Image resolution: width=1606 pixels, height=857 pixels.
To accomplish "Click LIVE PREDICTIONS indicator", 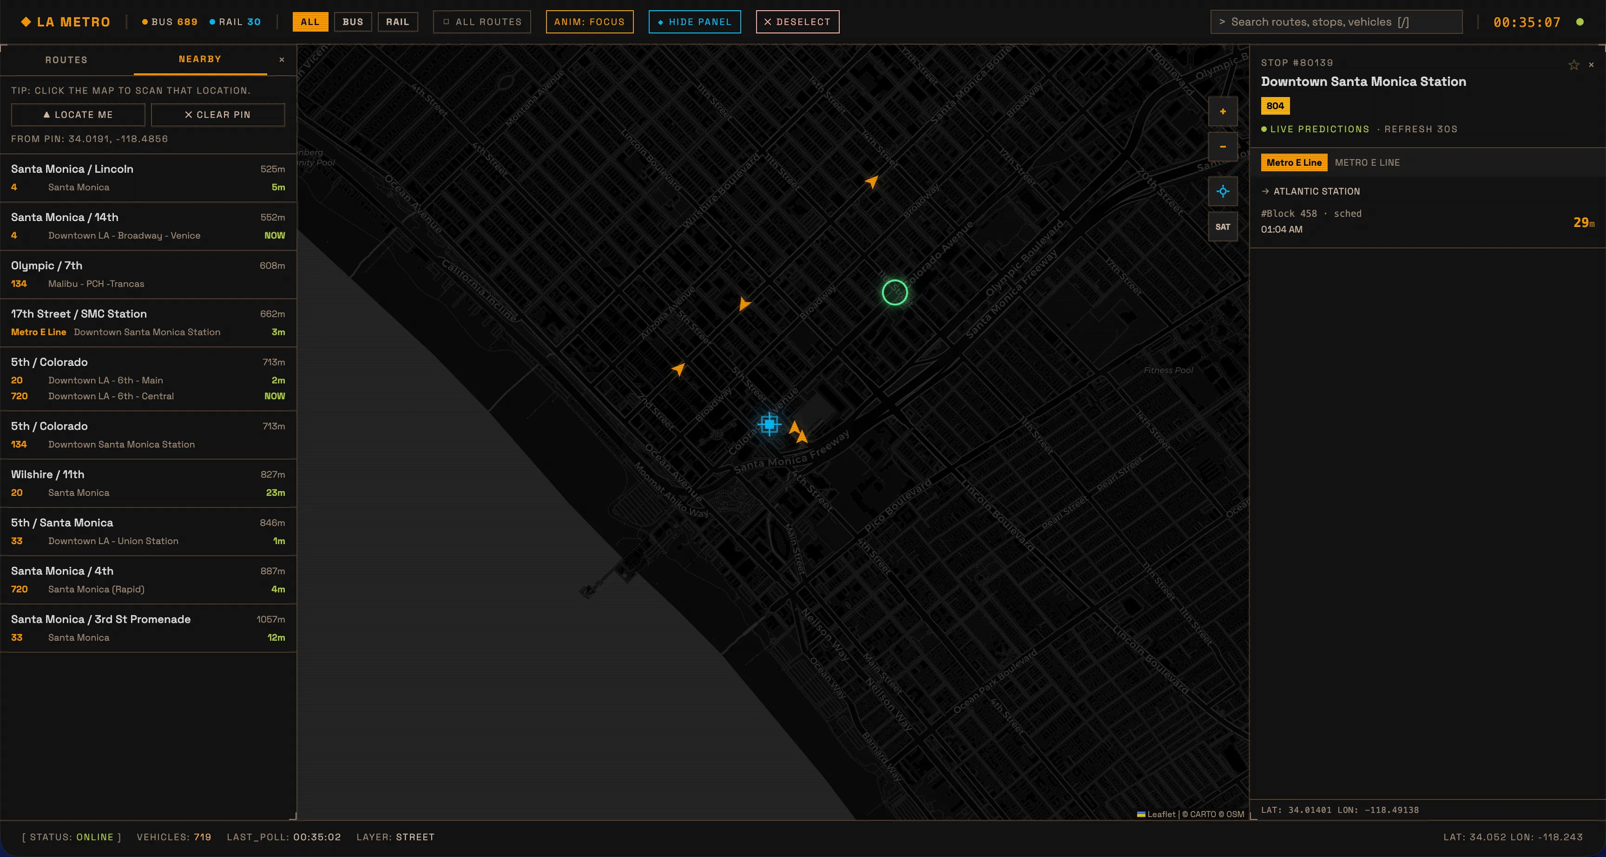I will (1316, 129).
